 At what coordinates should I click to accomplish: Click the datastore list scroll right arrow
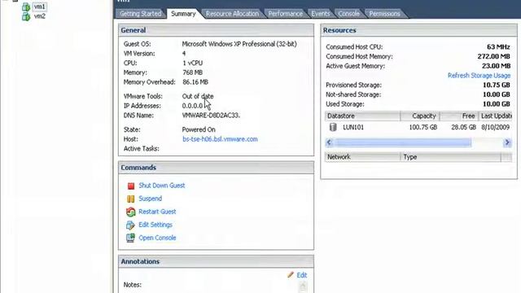(x=507, y=142)
